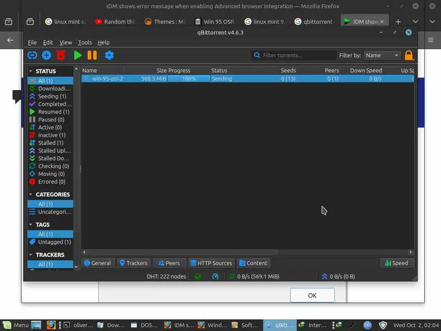The height and width of the screenshot is (331, 441).
Task: Select the Untagged (1) filter
Action: [50, 242]
